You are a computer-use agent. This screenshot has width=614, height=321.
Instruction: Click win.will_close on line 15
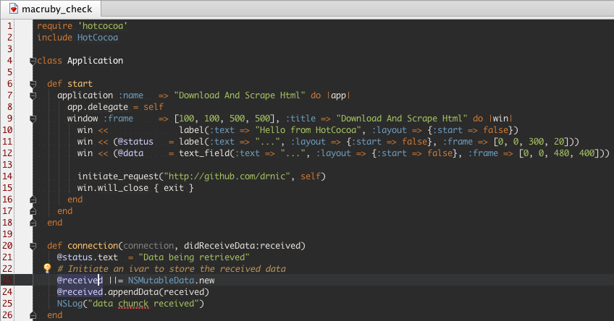(113, 188)
